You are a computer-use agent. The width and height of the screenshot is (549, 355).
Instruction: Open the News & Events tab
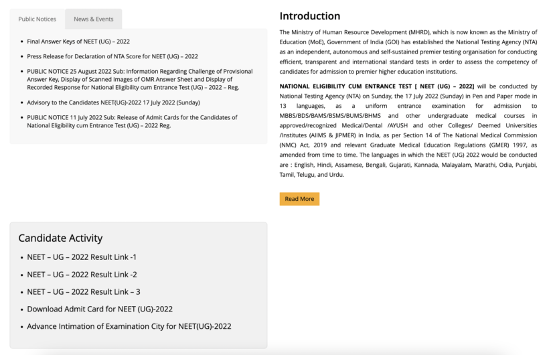(x=94, y=19)
